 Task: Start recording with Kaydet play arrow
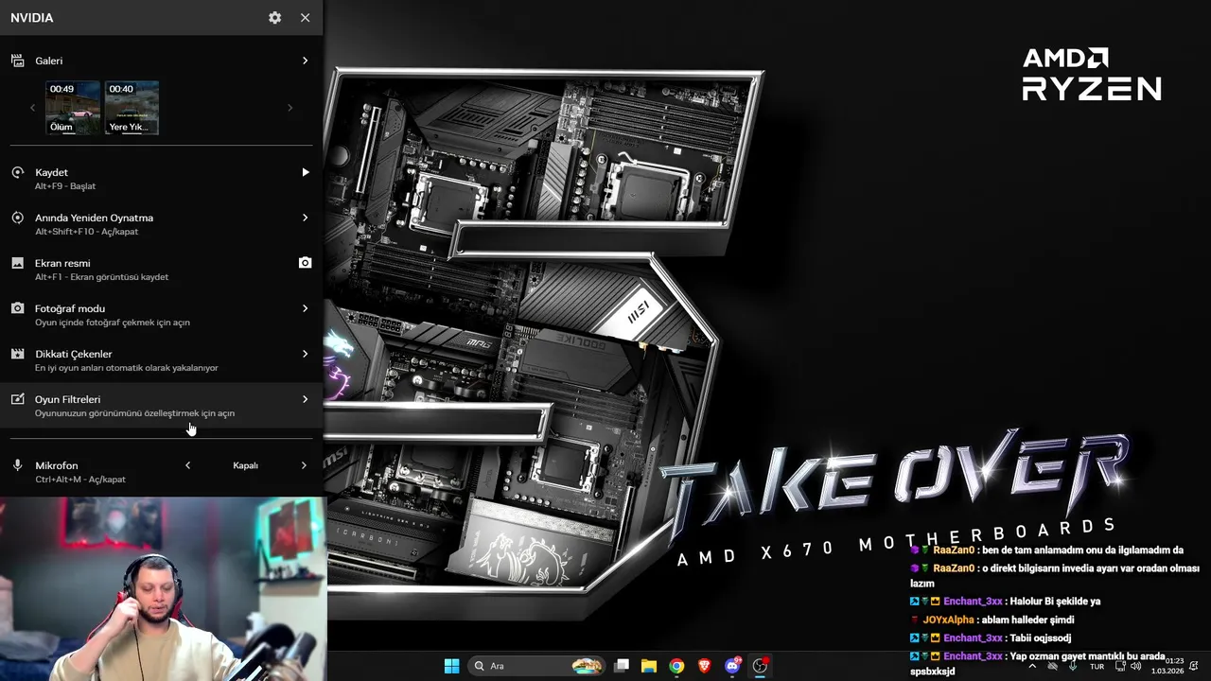click(305, 172)
